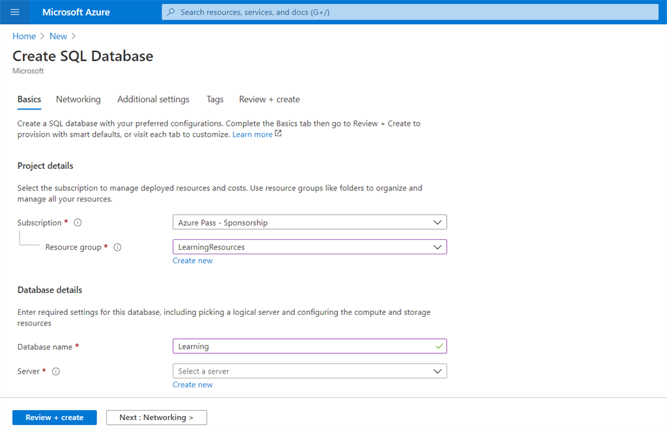The image size is (667, 429).
Task: Switch to the Review + create tab
Action: click(269, 99)
